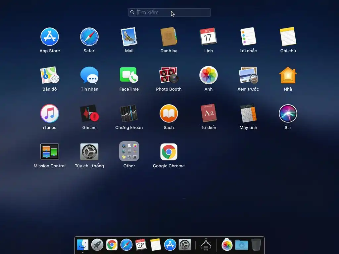Open Ghi âm voice memos app
Screen dimensions: 339x254
[89, 113]
